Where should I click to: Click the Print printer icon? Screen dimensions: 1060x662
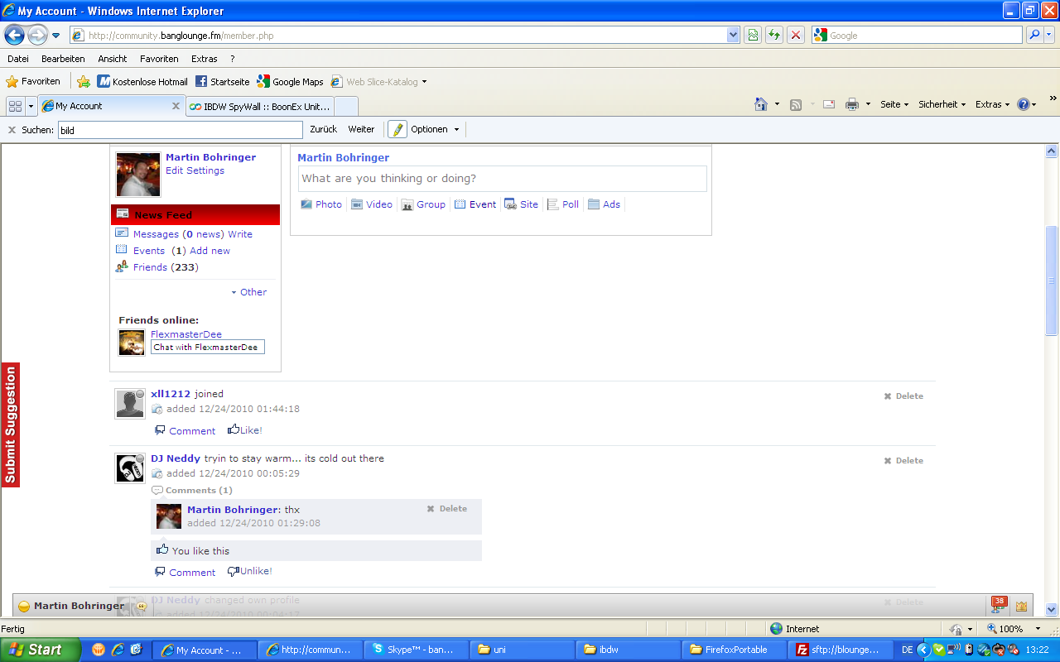(x=852, y=104)
